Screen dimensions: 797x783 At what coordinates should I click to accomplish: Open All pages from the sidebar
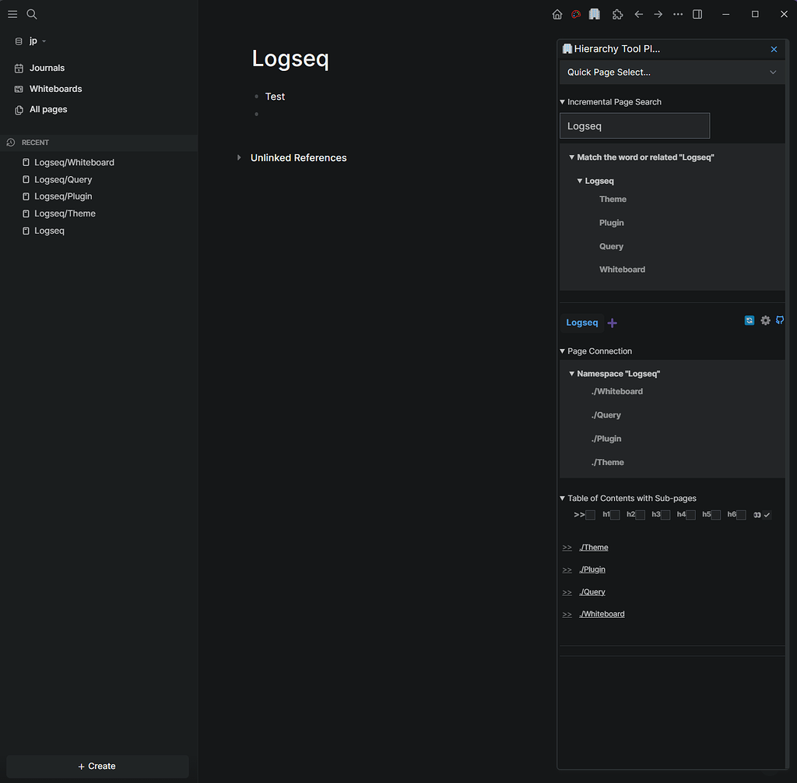[x=48, y=109]
